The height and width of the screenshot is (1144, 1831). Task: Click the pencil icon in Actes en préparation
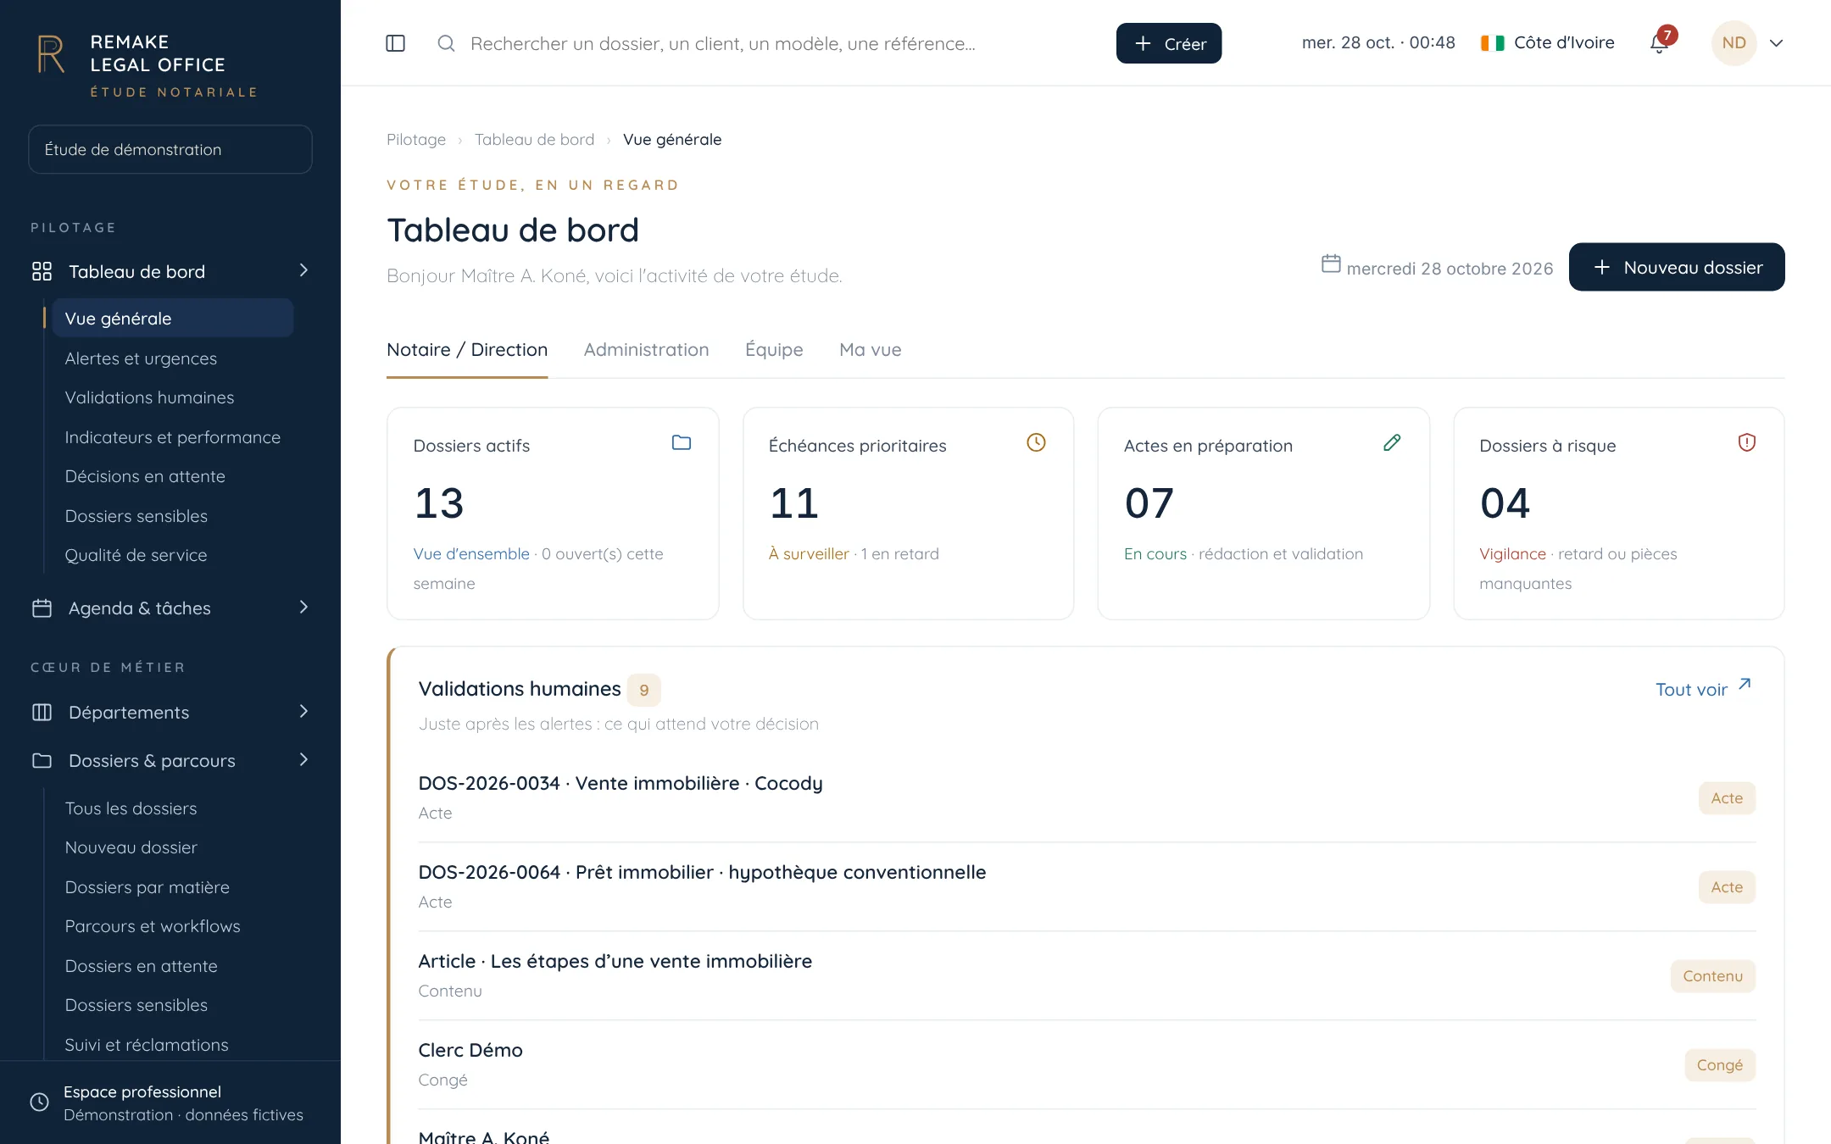[x=1392, y=442]
